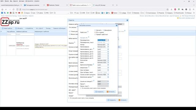Open the Безопасная сделка dropdown
Screen dimensions: 196x110
tap(108, 77)
